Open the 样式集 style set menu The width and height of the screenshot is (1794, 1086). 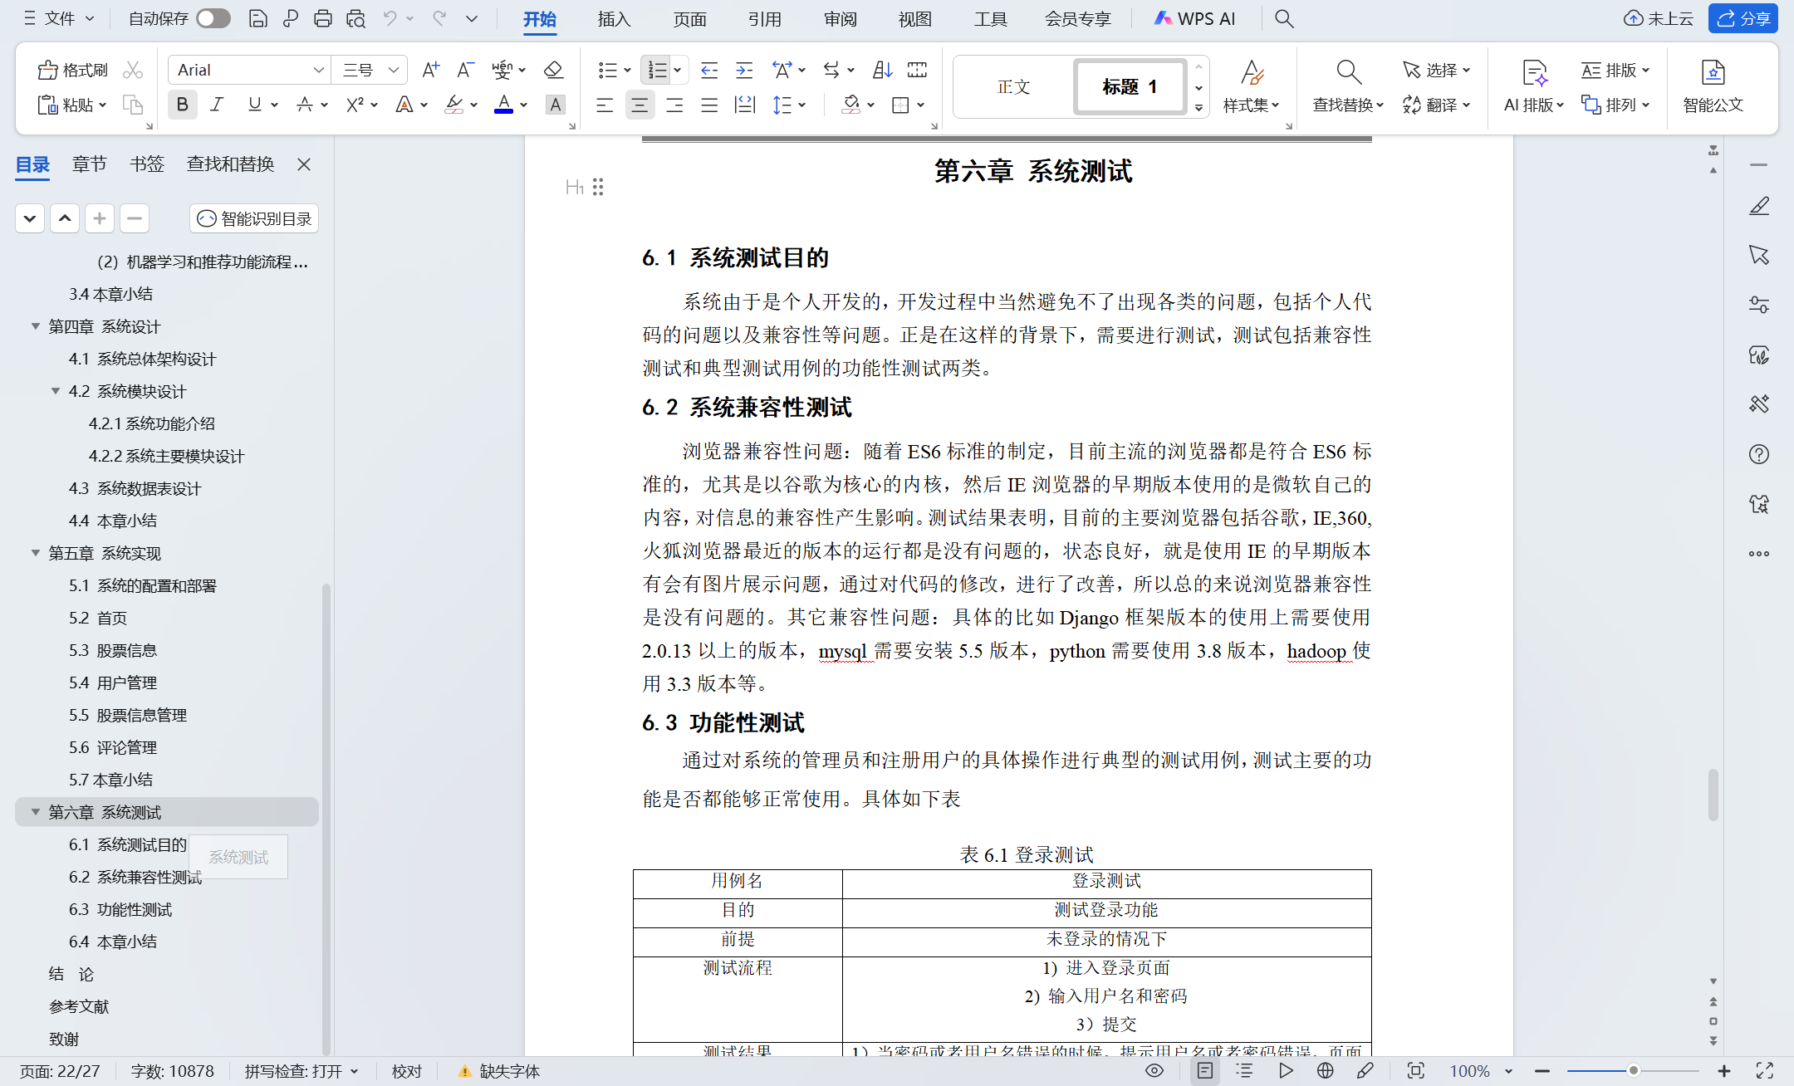[1252, 86]
